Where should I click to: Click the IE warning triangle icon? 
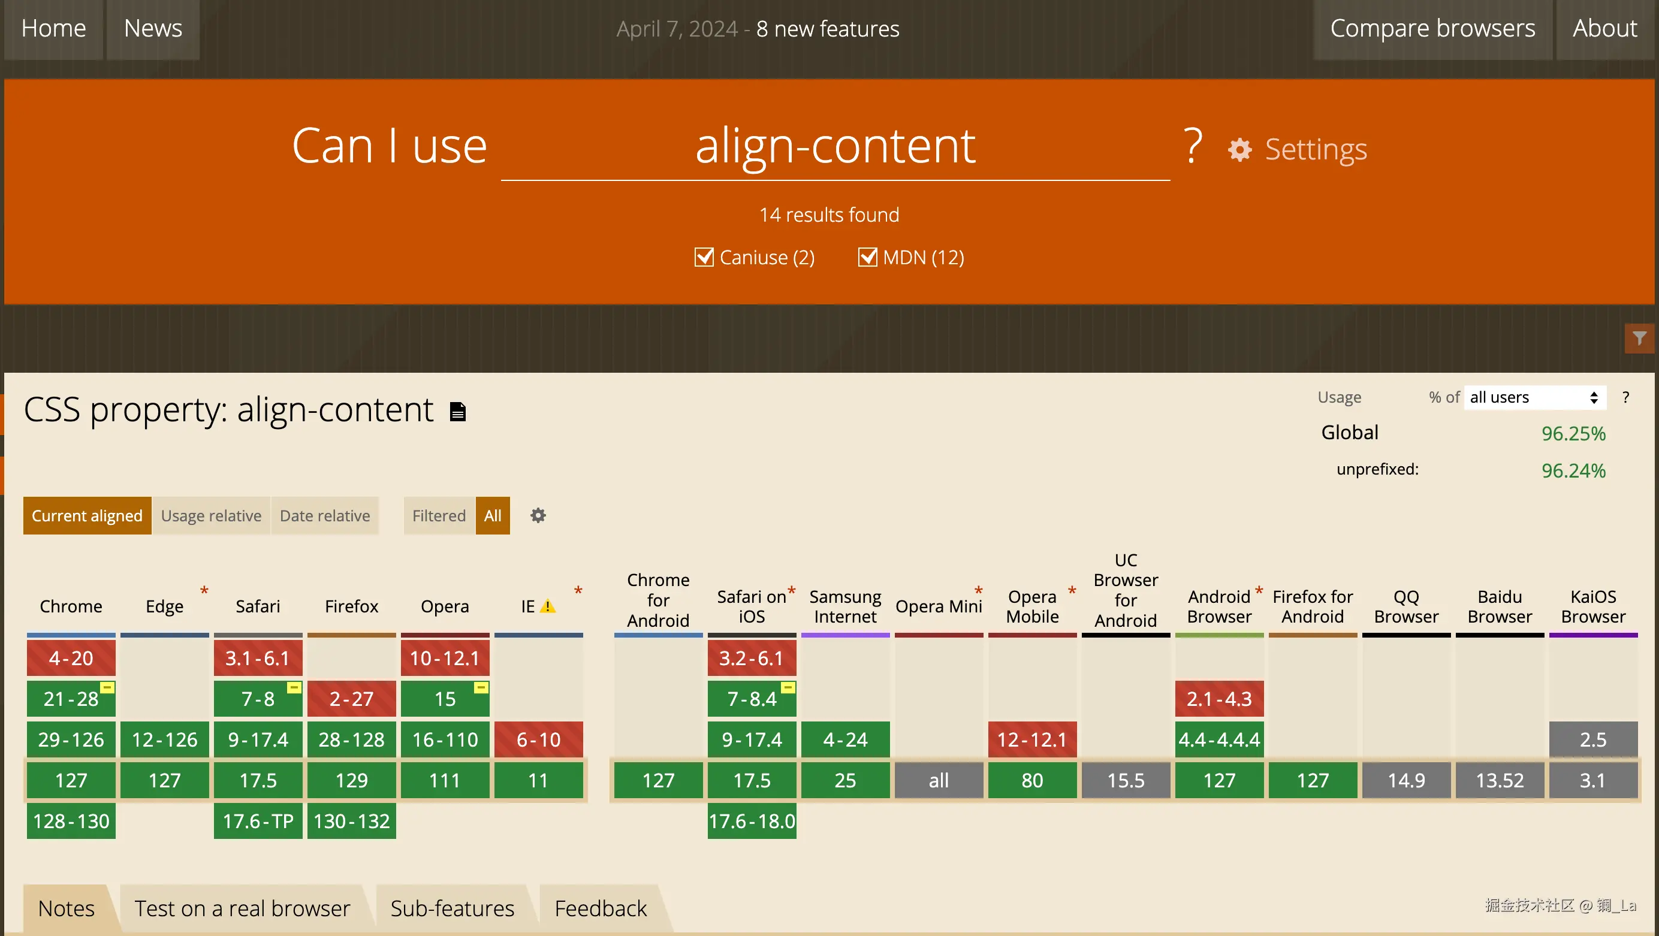[x=547, y=606]
